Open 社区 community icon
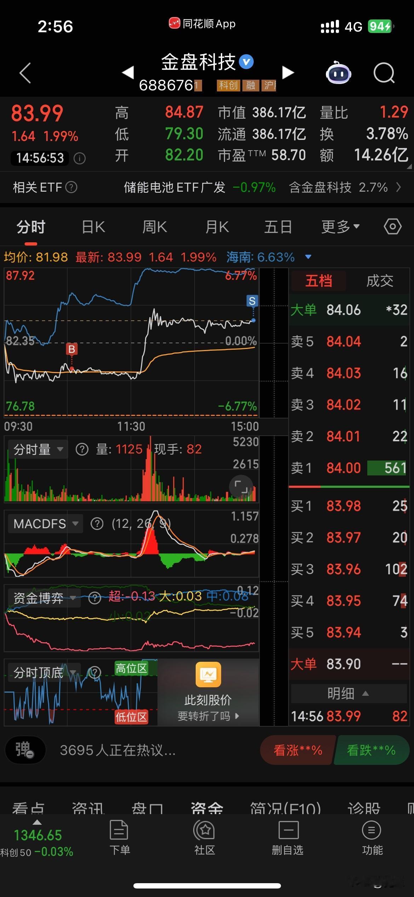 click(204, 838)
